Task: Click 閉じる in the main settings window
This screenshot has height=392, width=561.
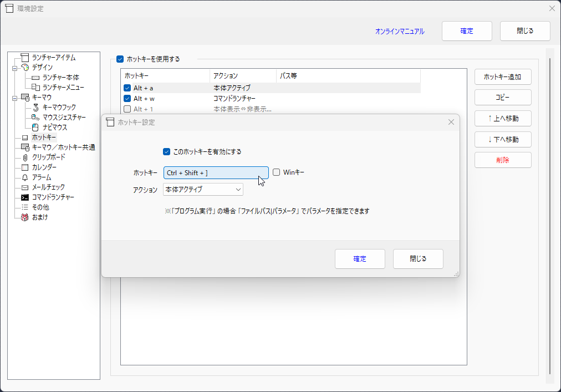Action: click(525, 31)
